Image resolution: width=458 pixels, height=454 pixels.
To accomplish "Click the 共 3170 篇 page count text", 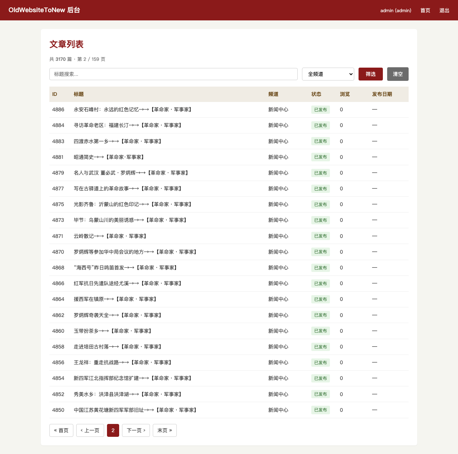I will pos(61,59).
